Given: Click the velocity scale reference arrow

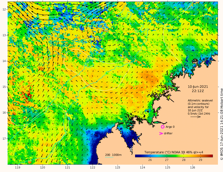Looking at the screenshot, I should point(196,117).
